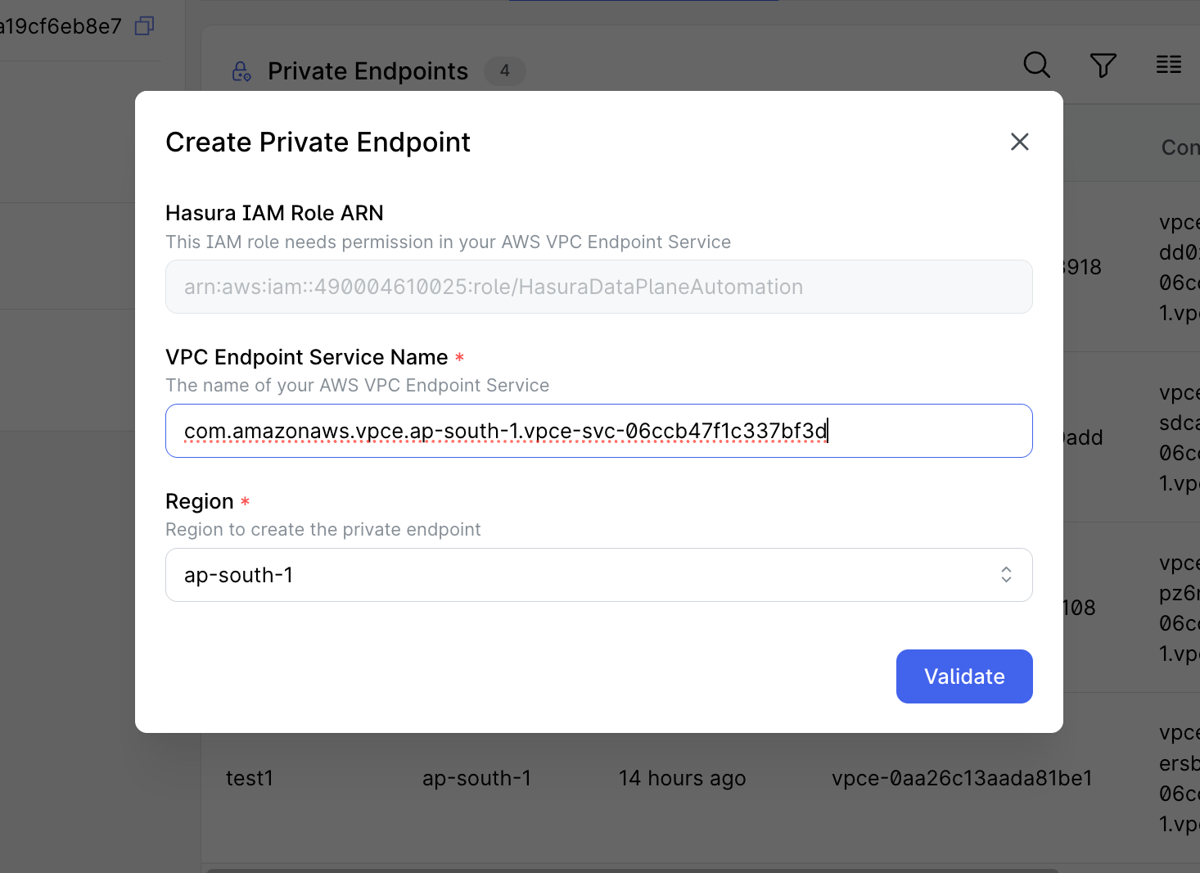Click the Private Endpoints lock icon

point(241,71)
